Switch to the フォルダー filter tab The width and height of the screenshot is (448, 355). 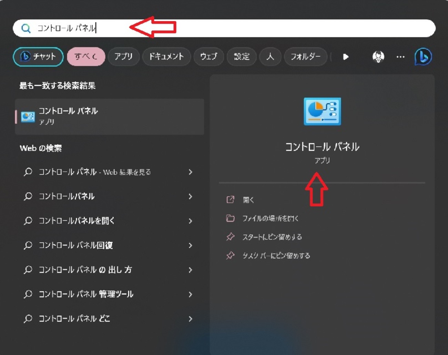pyautogui.click(x=305, y=57)
